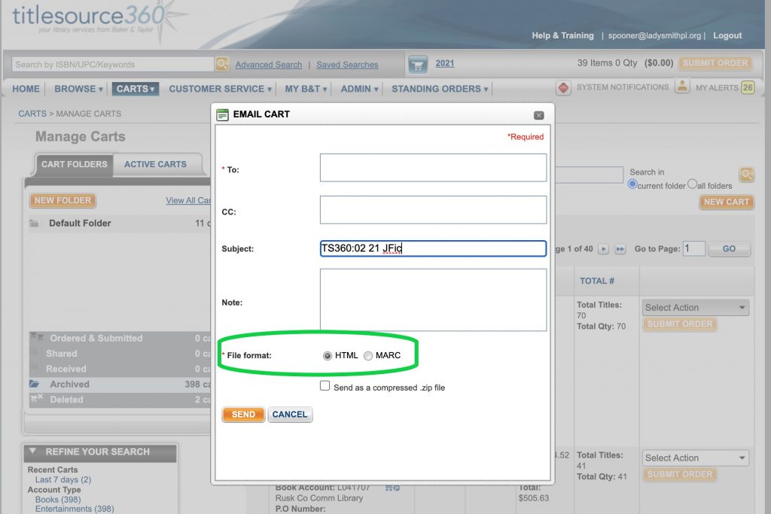The width and height of the screenshot is (771, 514).
Task: Open the 2021 cart link
Action: [x=444, y=63]
